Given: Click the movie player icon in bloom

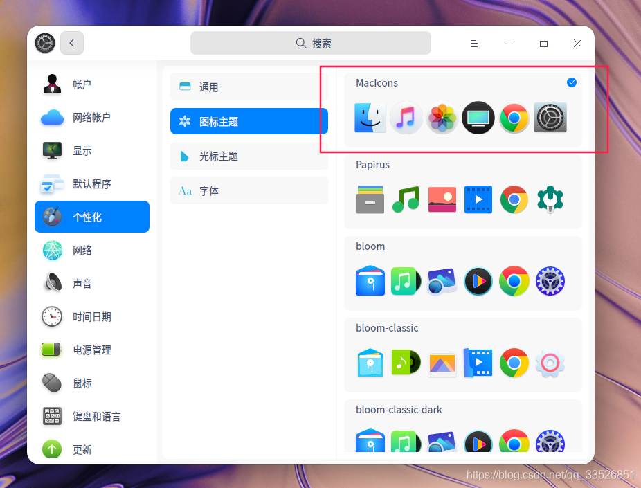Looking at the screenshot, I should (x=478, y=281).
